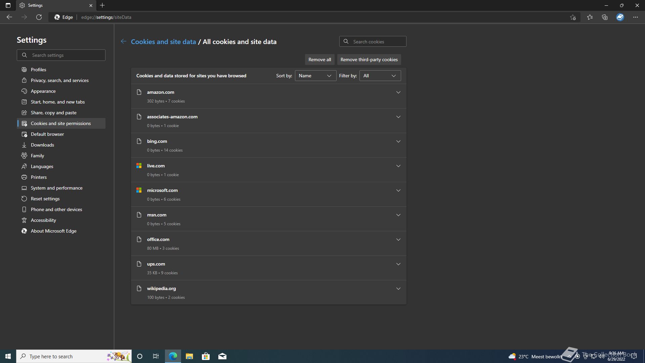Image resolution: width=645 pixels, height=363 pixels.
Task: Click the Remove all button
Action: [320, 59]
